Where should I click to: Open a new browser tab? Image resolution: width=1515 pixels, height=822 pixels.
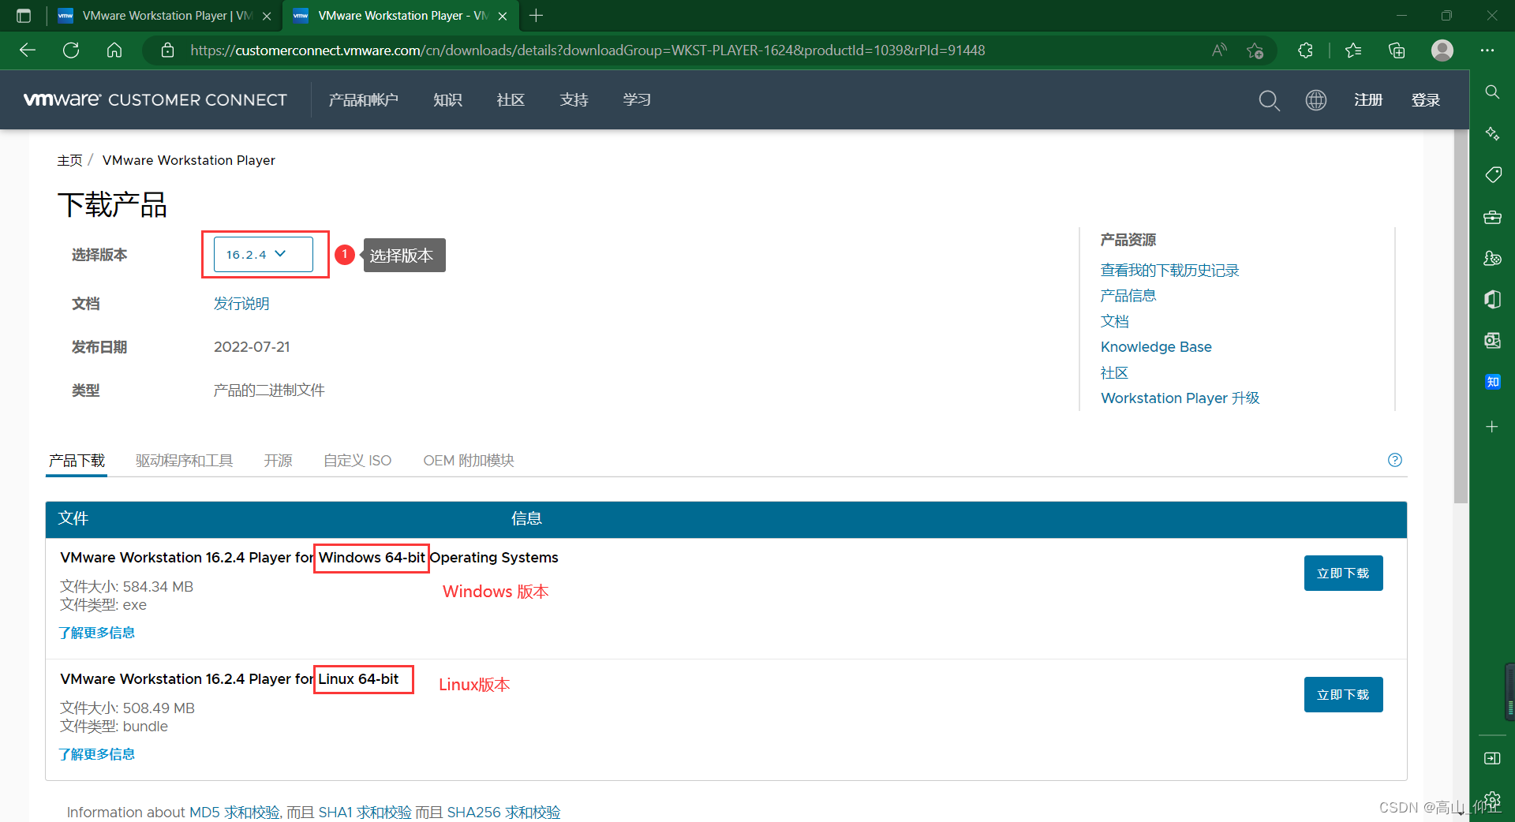(537, 16)
